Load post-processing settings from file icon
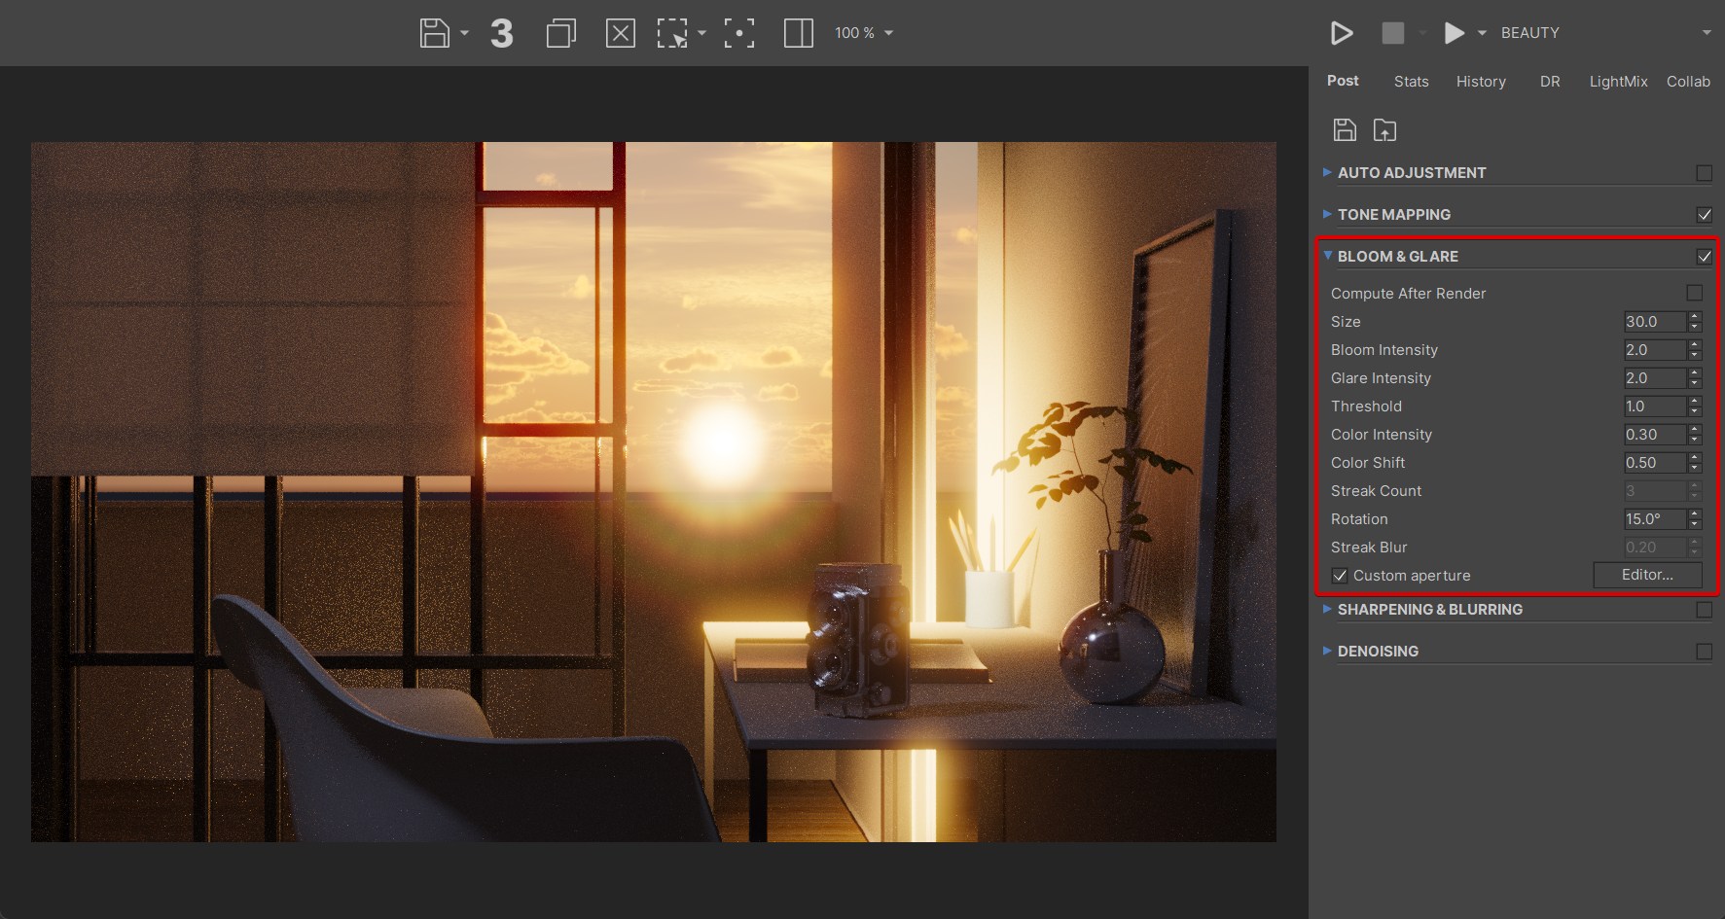Screen dimensions: 1725x919 tap(1384, 130)
